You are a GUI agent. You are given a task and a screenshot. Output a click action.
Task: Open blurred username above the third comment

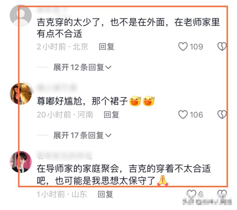[x=65, y=155]
